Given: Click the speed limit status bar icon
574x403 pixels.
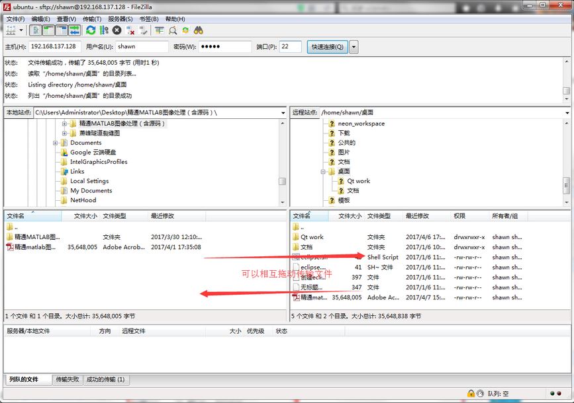Looking at the screenshot, I should [x=480, y=394].
